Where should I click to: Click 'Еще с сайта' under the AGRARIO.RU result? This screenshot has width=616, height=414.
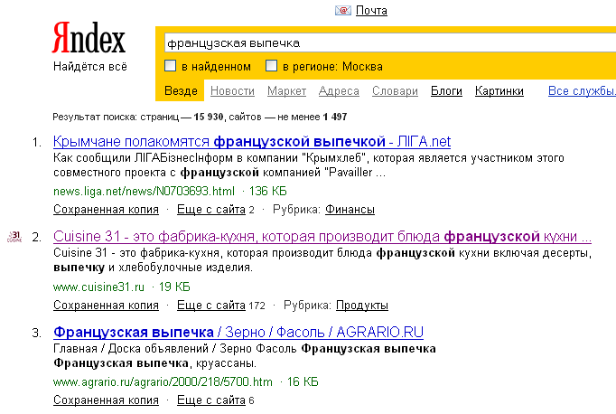pyautogui.click(x=211, y=400)
